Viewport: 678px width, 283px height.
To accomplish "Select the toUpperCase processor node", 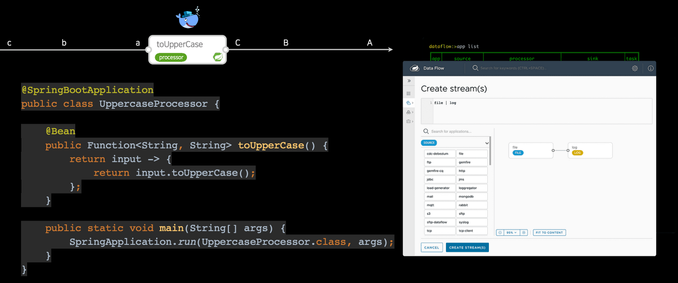I will 188,50.
